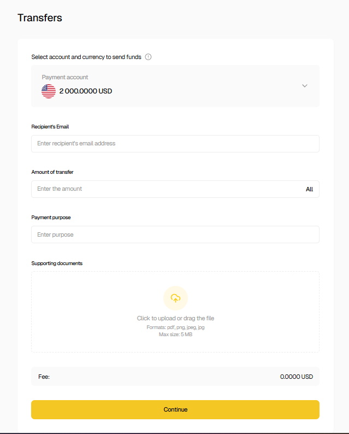
Task: Click the 'Formats: pdf, png, jpeg, jpg' hint text
Action: point(175,327)
